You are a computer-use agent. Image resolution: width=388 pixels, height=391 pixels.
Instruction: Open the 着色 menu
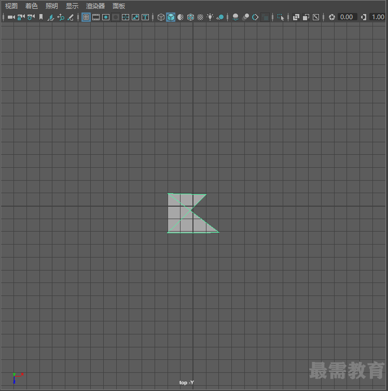coord(31,6)
